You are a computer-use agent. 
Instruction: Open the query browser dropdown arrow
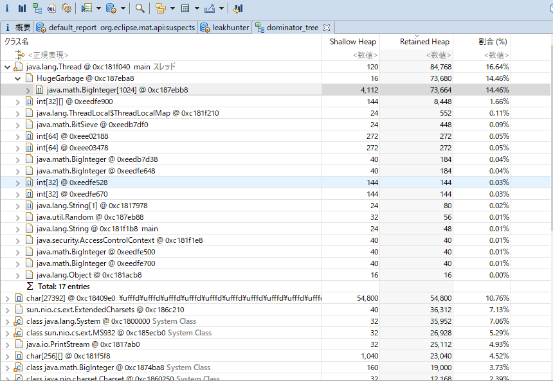point(122,8)
